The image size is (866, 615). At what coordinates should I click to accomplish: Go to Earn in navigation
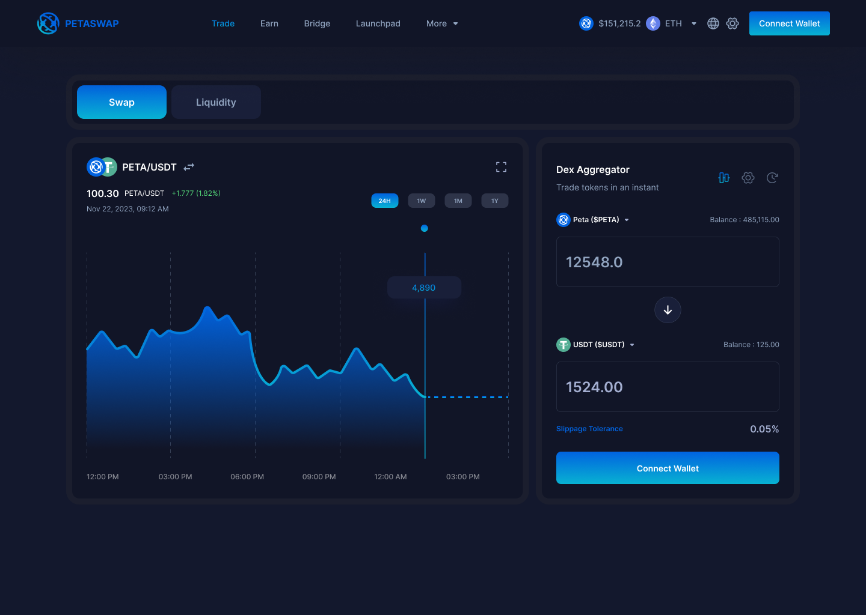click(x=269, y=23)
